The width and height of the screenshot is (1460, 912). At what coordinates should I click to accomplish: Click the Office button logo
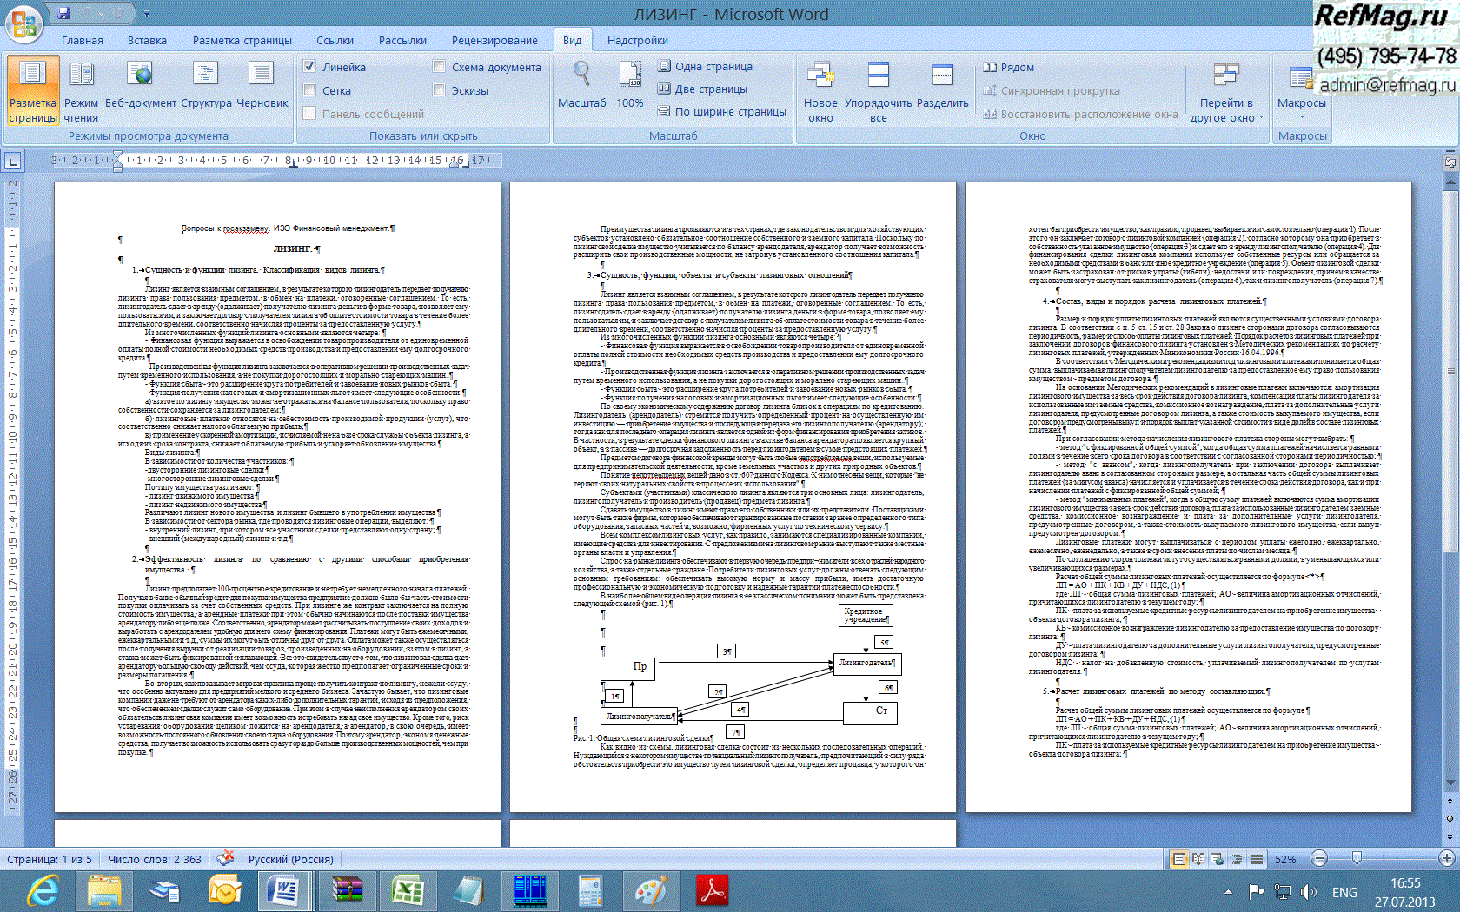pos(23,24)
